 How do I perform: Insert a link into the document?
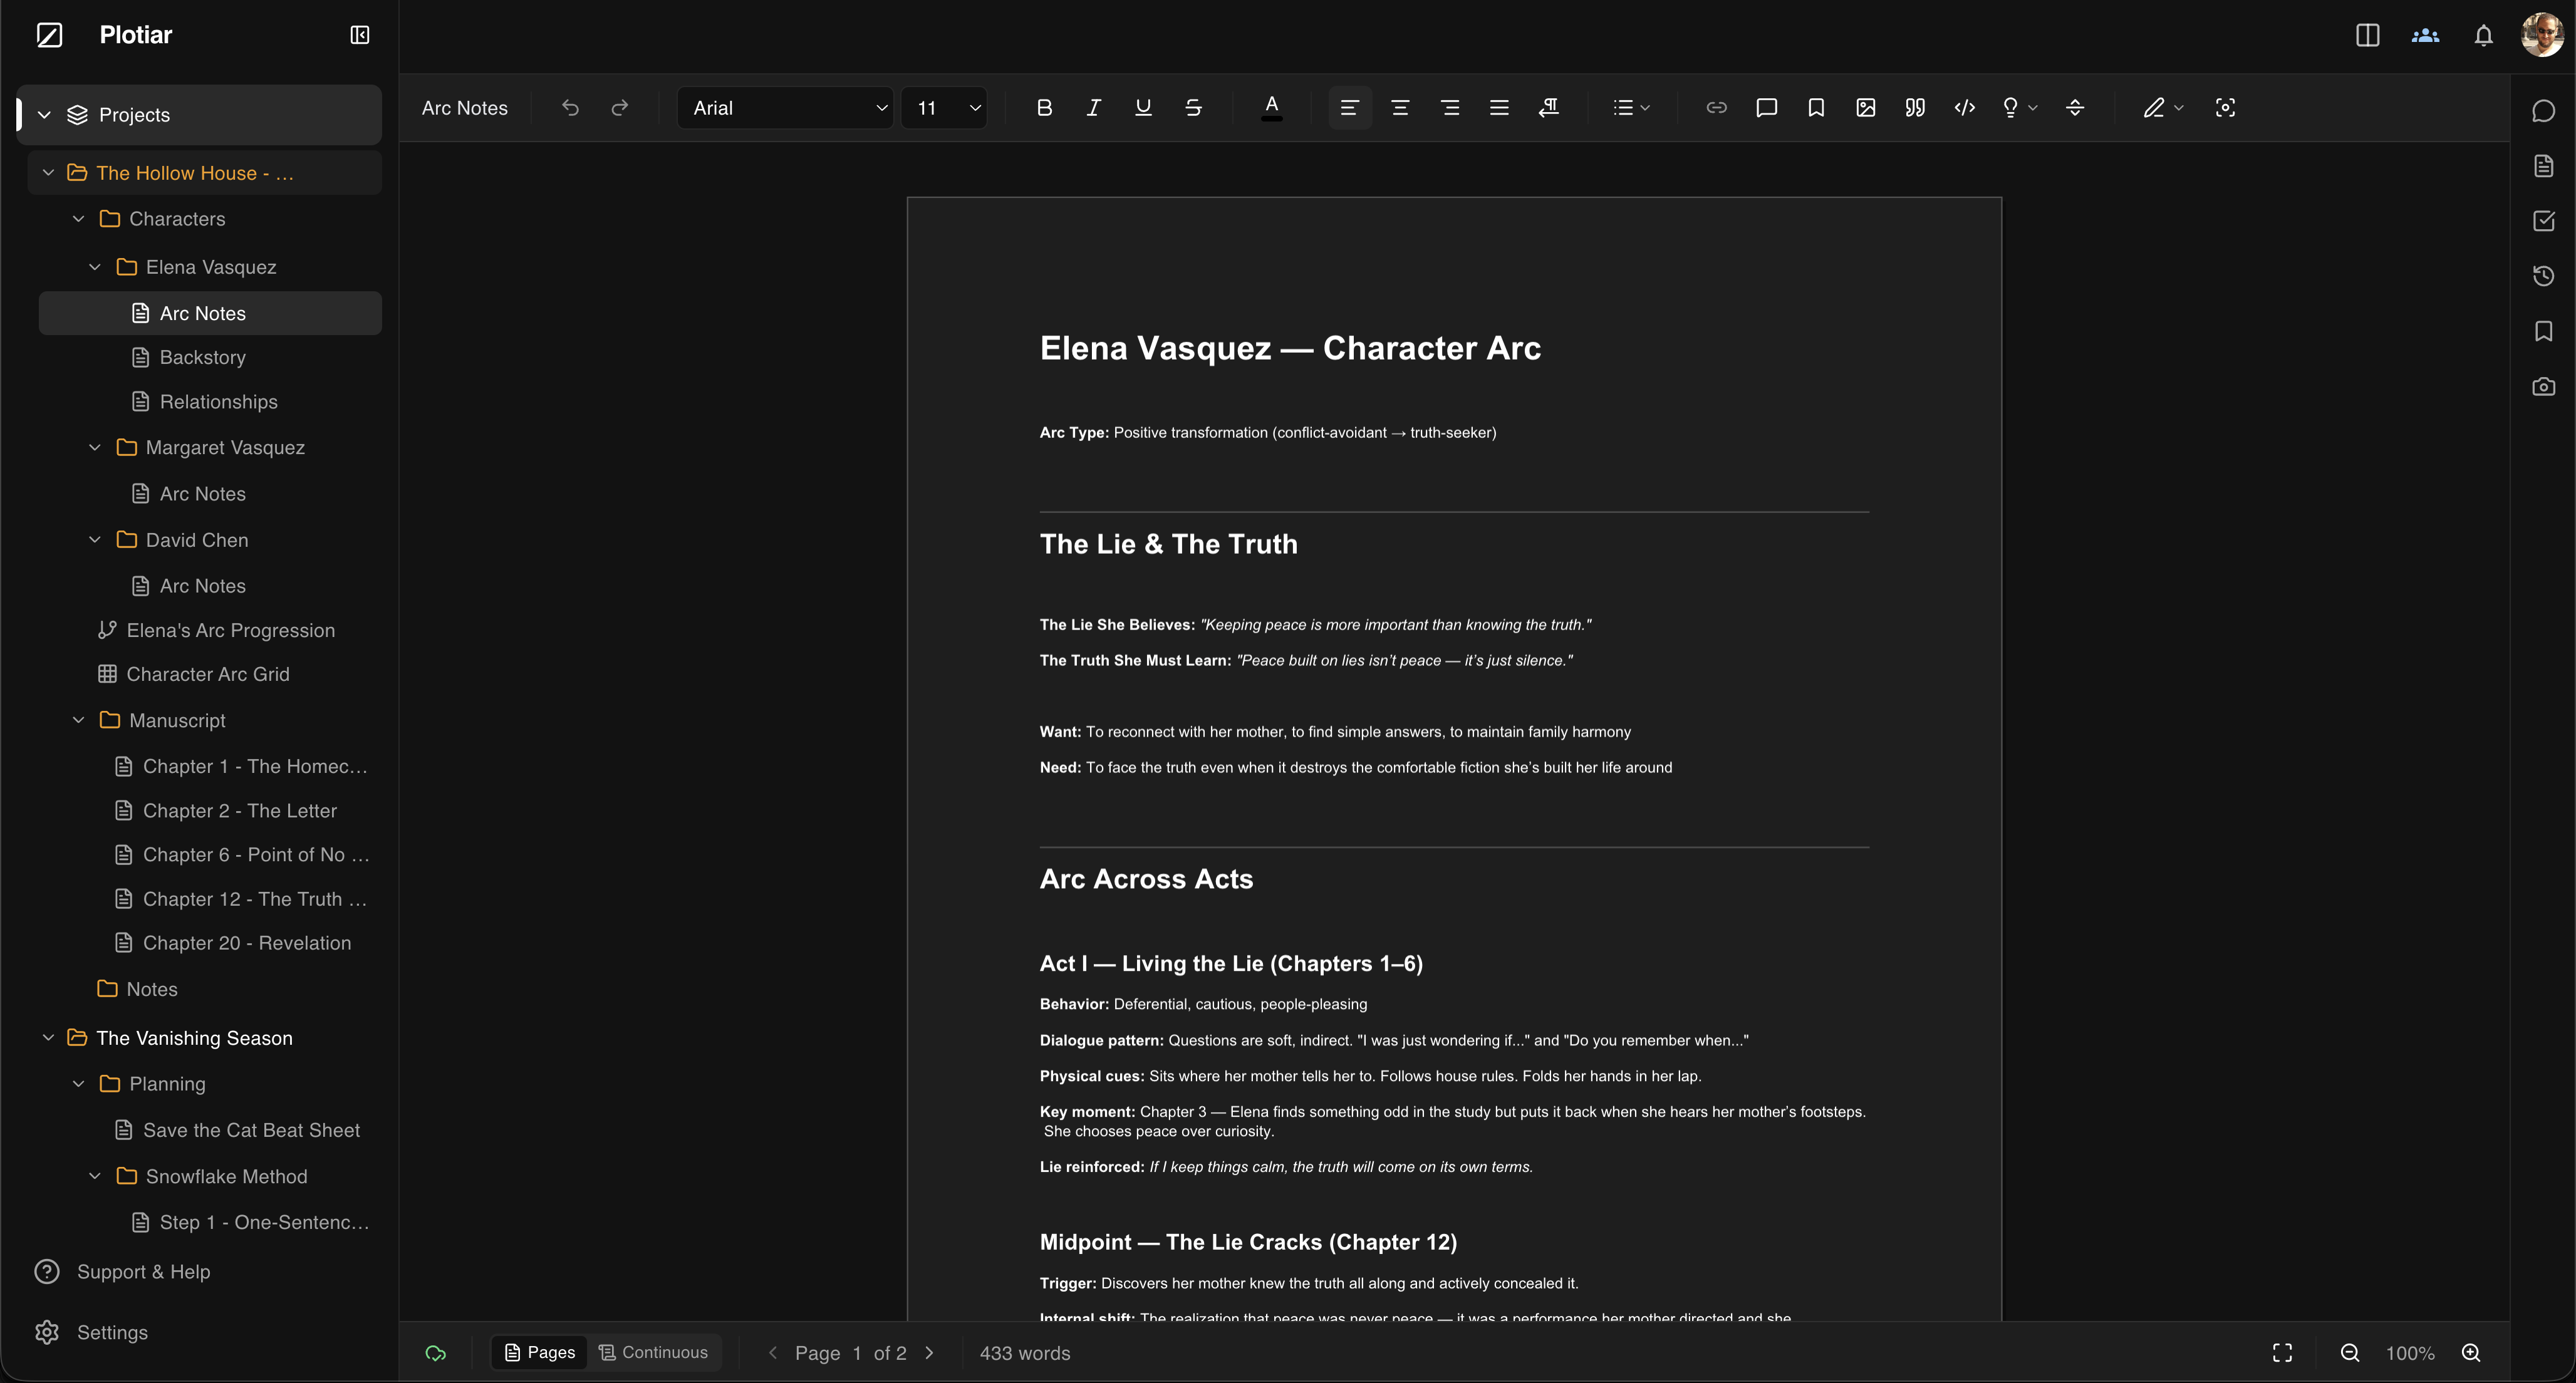(1716, 107)
